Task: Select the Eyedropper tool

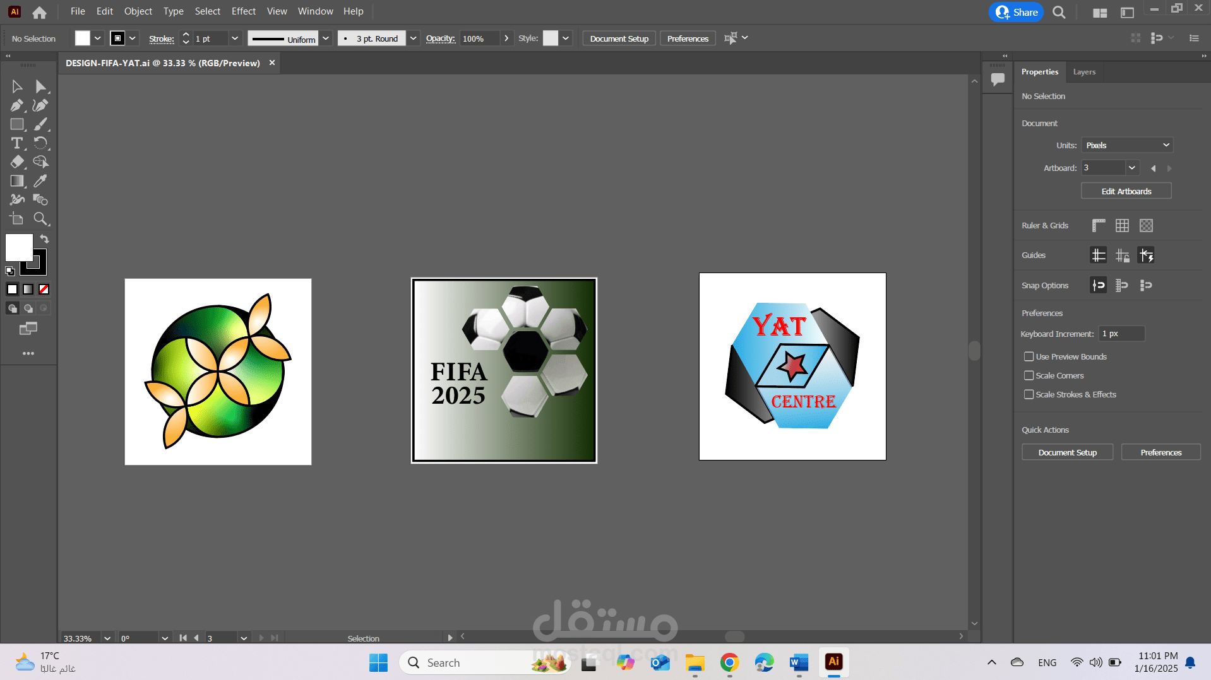Action: click(x=41, y=181)
